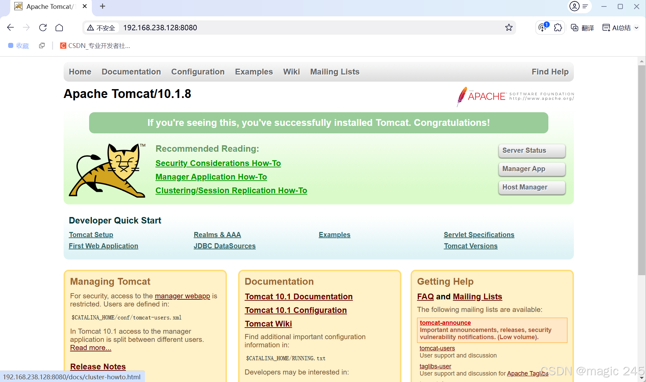Open the Configuration menu item
The image size is (646, 382).
(198, 72)
